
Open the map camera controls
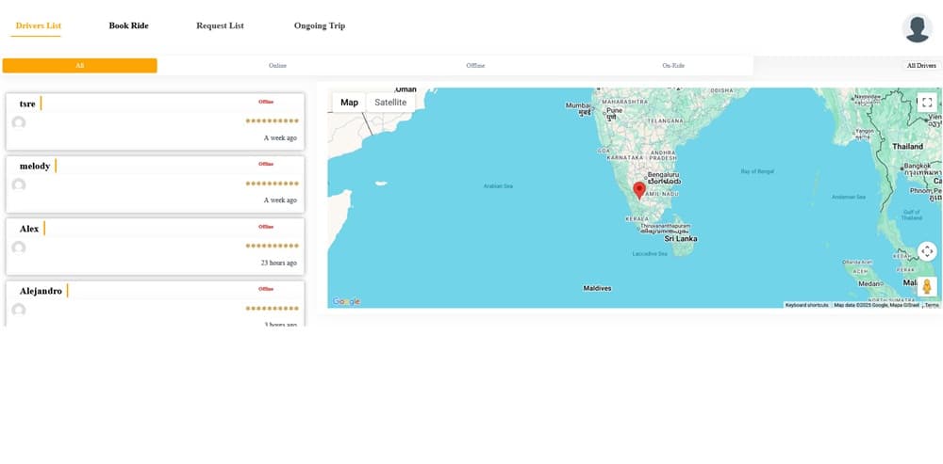(x=927, y=251)
